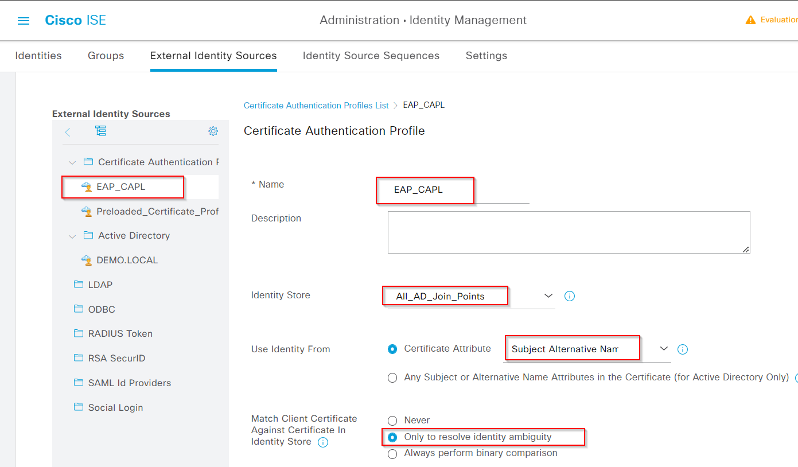Viewport: 798px width, 467px height.
Task: Collapse the Certificate Authentication Profile tree node
Action: tap(72, 162)
